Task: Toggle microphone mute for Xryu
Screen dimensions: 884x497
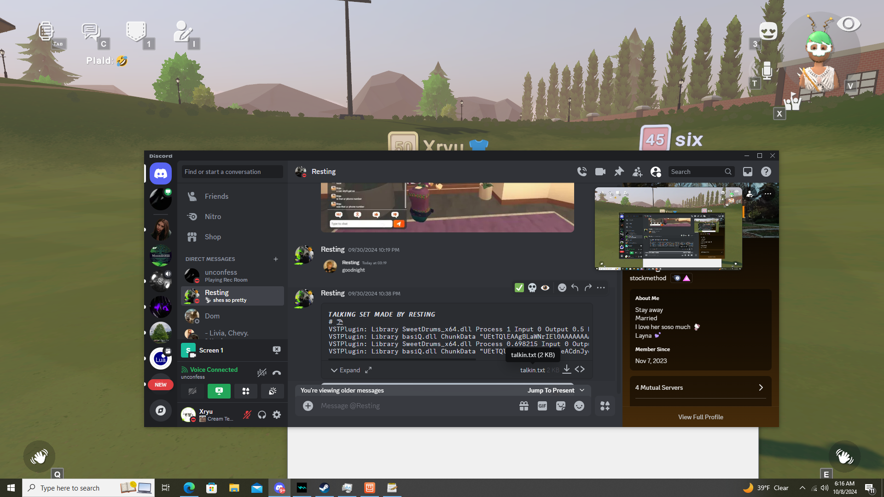Action: (247, 415)
